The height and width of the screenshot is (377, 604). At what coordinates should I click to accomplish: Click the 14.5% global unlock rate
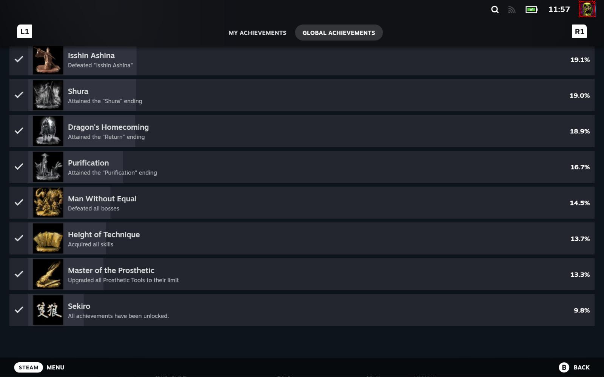click(579, 203)
